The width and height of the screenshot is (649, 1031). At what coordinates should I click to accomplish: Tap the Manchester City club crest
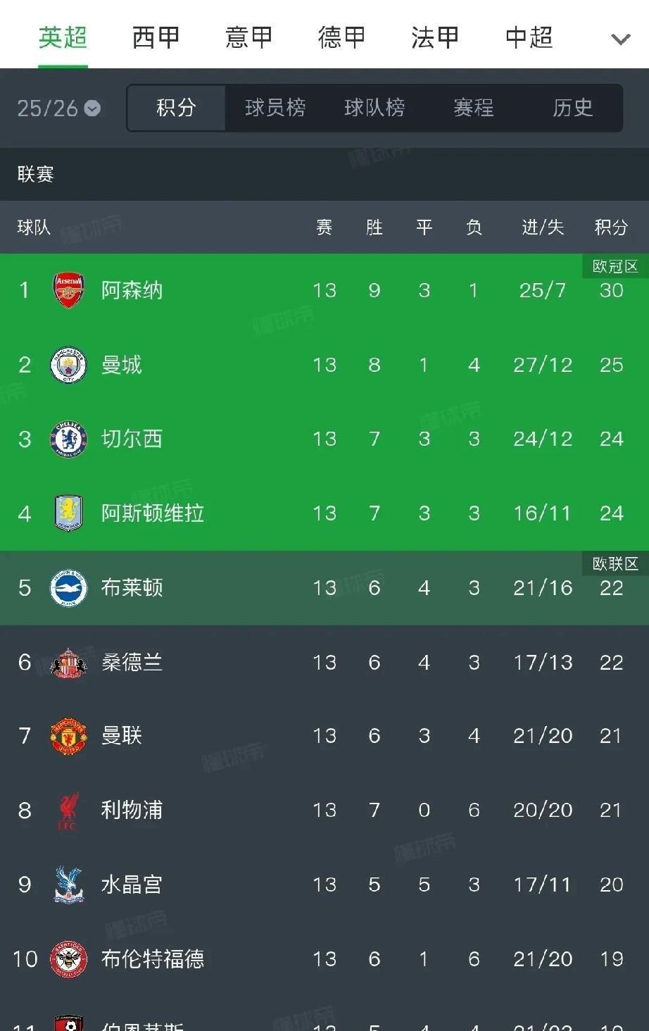click(x=69, y=365)
